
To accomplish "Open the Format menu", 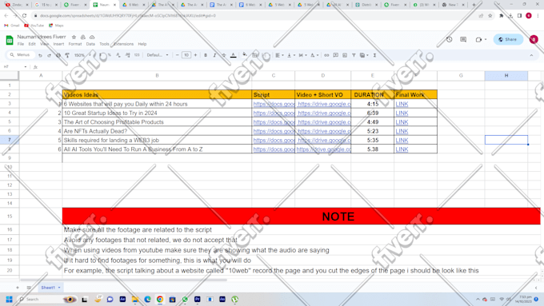I will (x=75, y=44).
